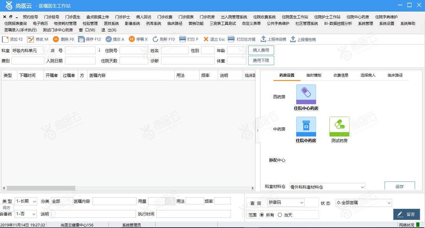Viewport: 425px width, 228px height.
Task: Expand the 状态 0-全部医嘱 dropdown
Action: (364, 203)
